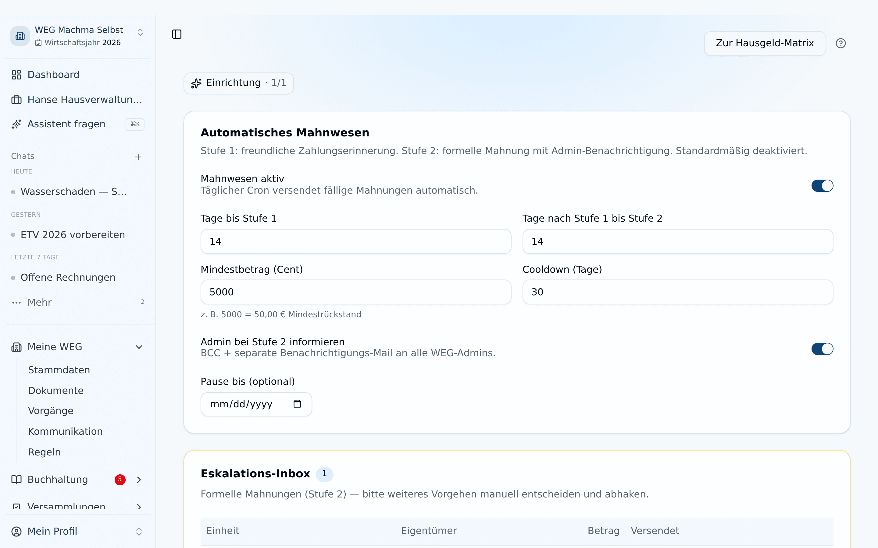Expand the Buchhaltung section chevron
Screen dimensions: 878x548
click(x=139, y=479)
